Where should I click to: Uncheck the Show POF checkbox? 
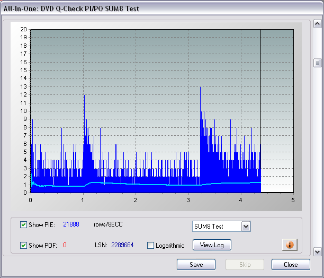coord(23,245)
